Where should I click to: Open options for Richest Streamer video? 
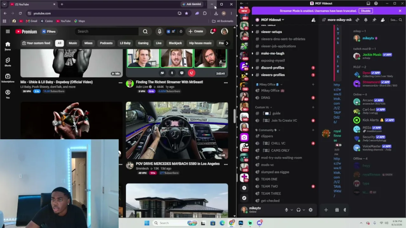click(x=226, y=83)
